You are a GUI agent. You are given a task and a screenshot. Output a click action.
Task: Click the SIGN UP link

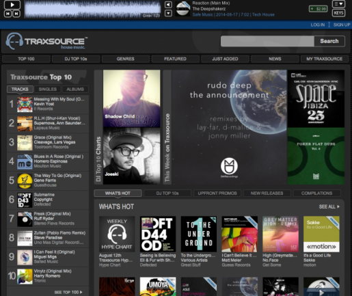[342, 25]
